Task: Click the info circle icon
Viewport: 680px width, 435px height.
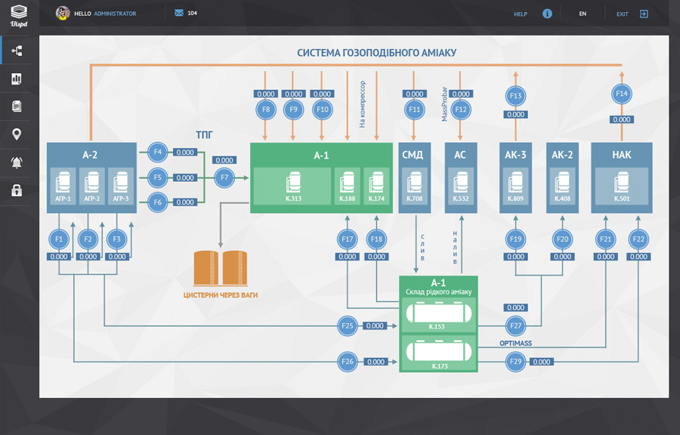Action: (547, 14)
